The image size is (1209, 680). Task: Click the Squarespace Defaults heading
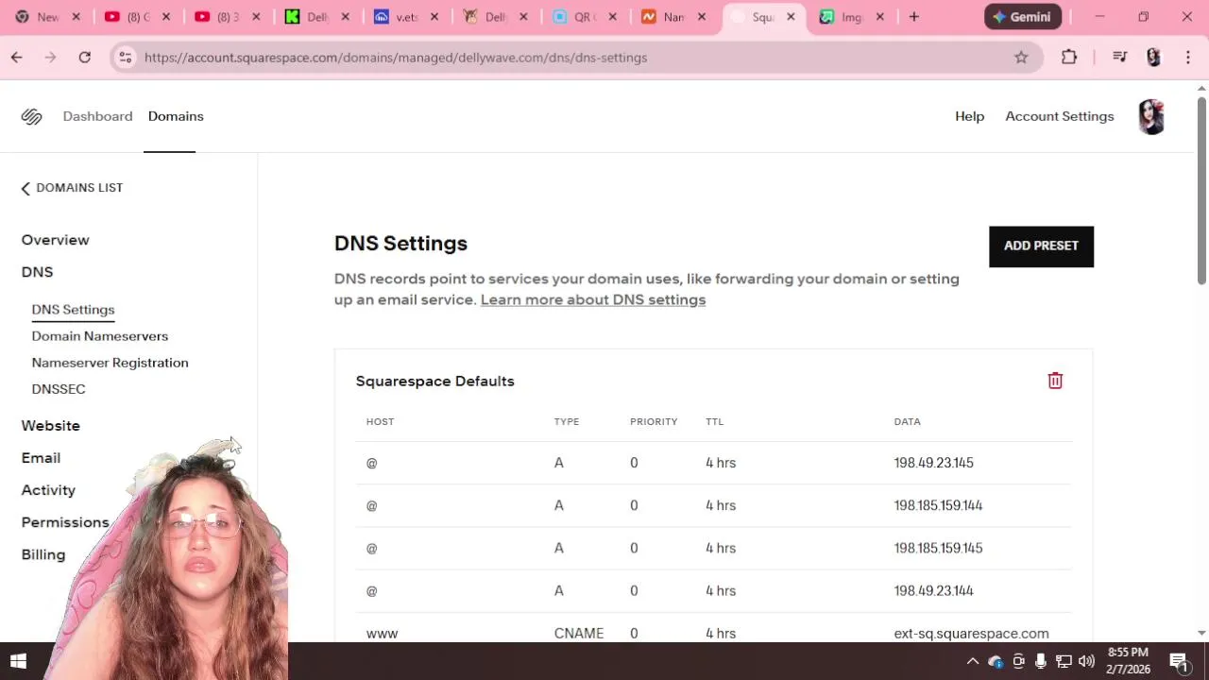[434, 381]
